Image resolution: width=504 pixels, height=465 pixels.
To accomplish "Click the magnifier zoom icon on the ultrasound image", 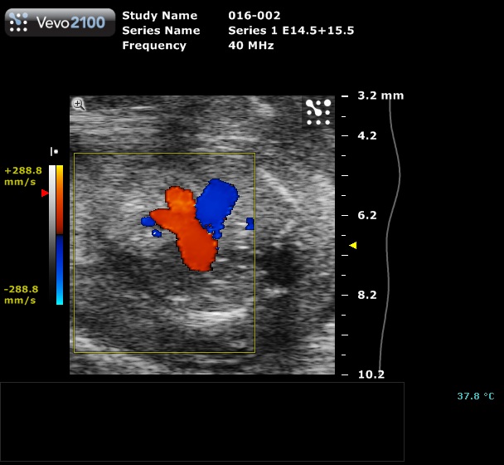I will (79, 105).
